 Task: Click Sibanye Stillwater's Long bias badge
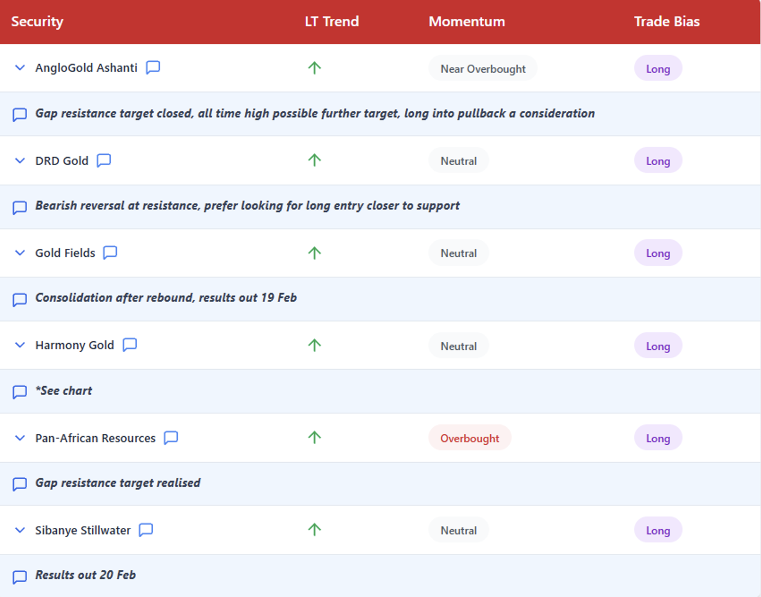[x=658, y=530]
